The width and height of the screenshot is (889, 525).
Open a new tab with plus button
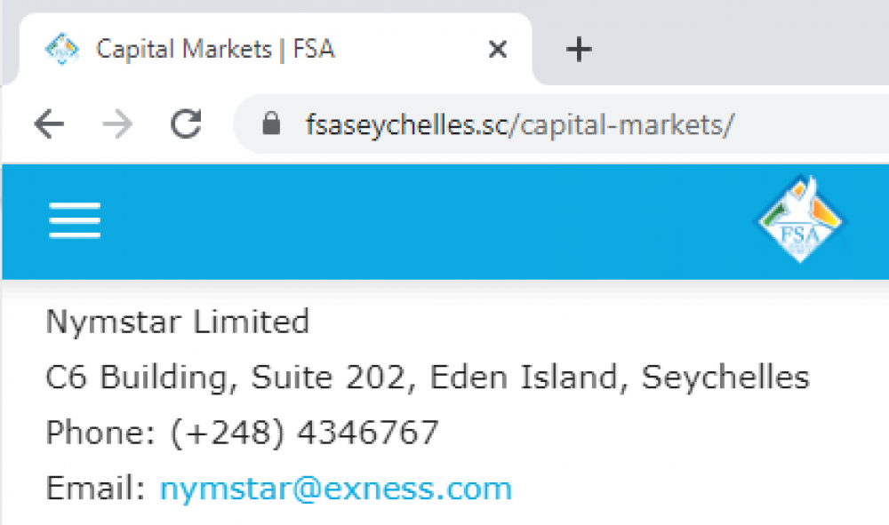click(x=579, y=49)
